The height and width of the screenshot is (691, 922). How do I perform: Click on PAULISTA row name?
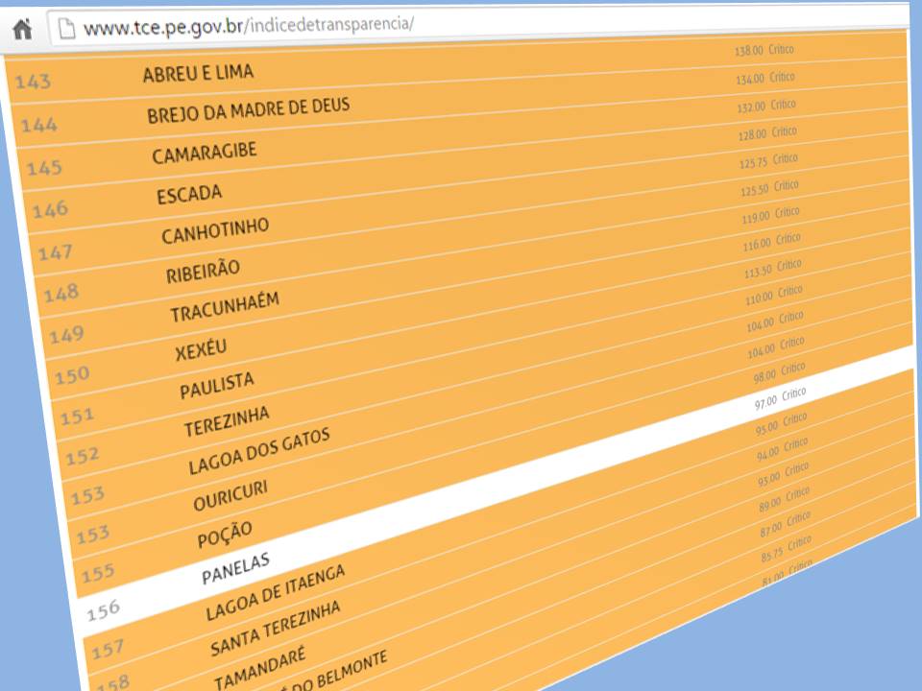(x=217, y=385)
